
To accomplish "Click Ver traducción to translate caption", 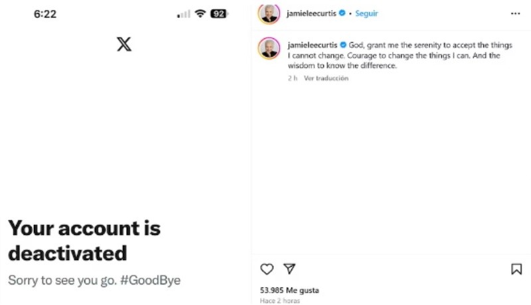I will click(x=326, y=78).
